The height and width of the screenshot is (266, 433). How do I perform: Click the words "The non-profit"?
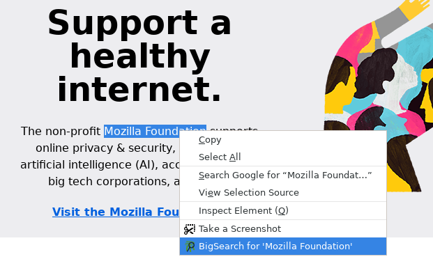(x=61, y=131)
